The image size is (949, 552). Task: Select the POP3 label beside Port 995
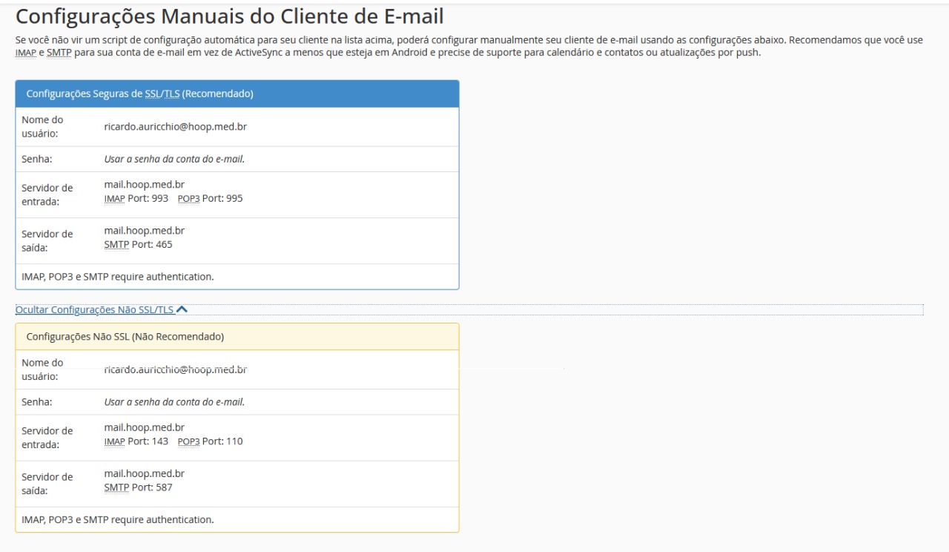click(x=189, y=199)
